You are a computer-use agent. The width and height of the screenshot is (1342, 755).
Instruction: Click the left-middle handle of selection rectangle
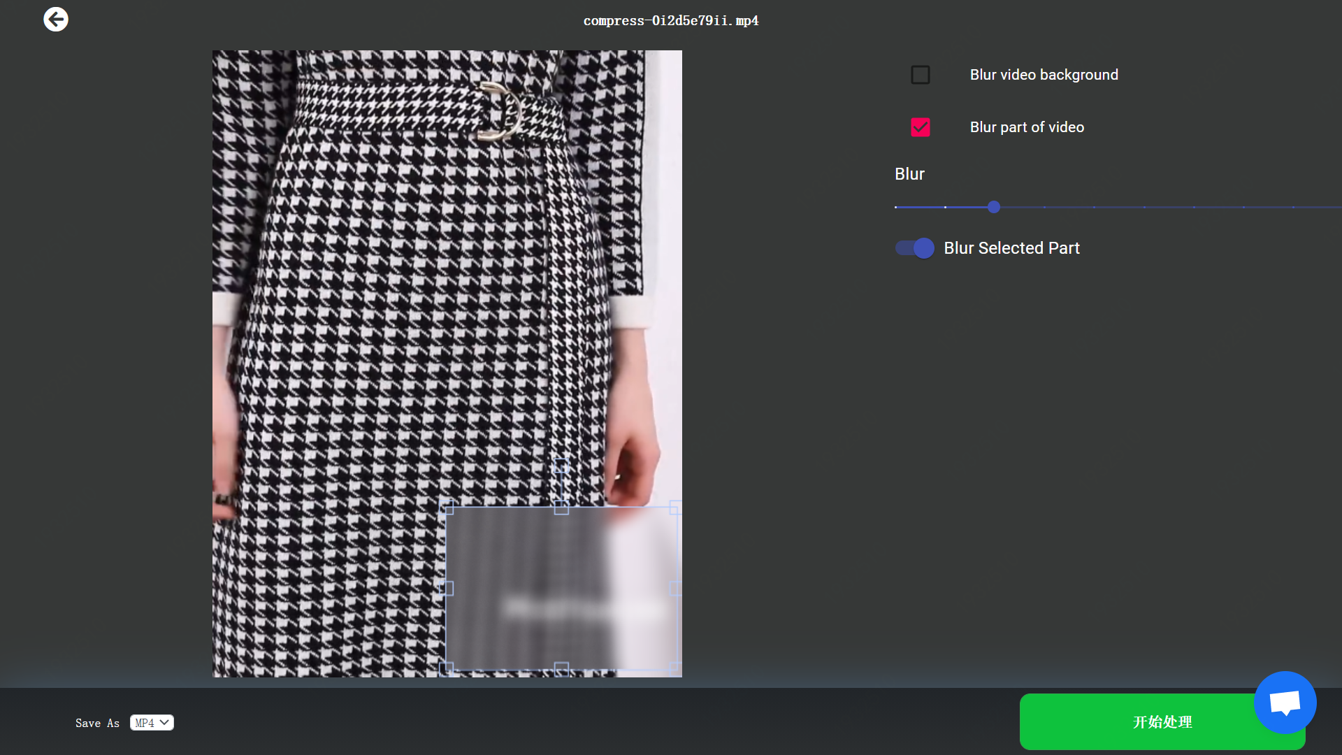[447, 587]
